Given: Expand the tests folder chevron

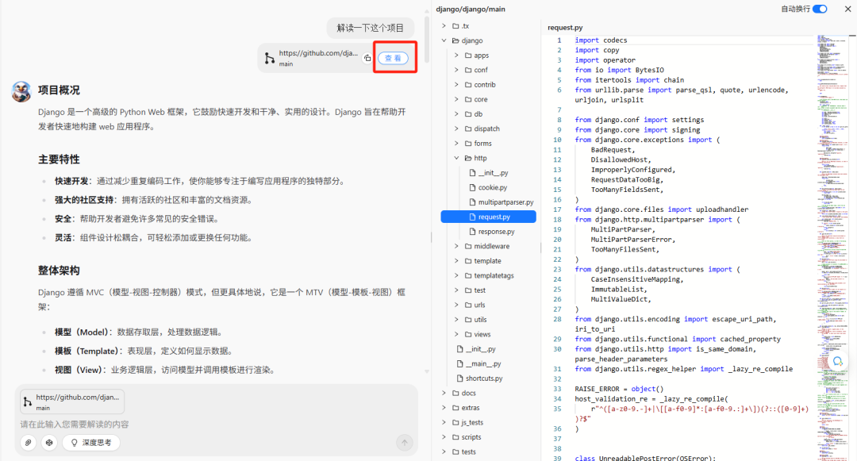Looking at the screenshot, I should pyautogui.click(x=444, y=451).
